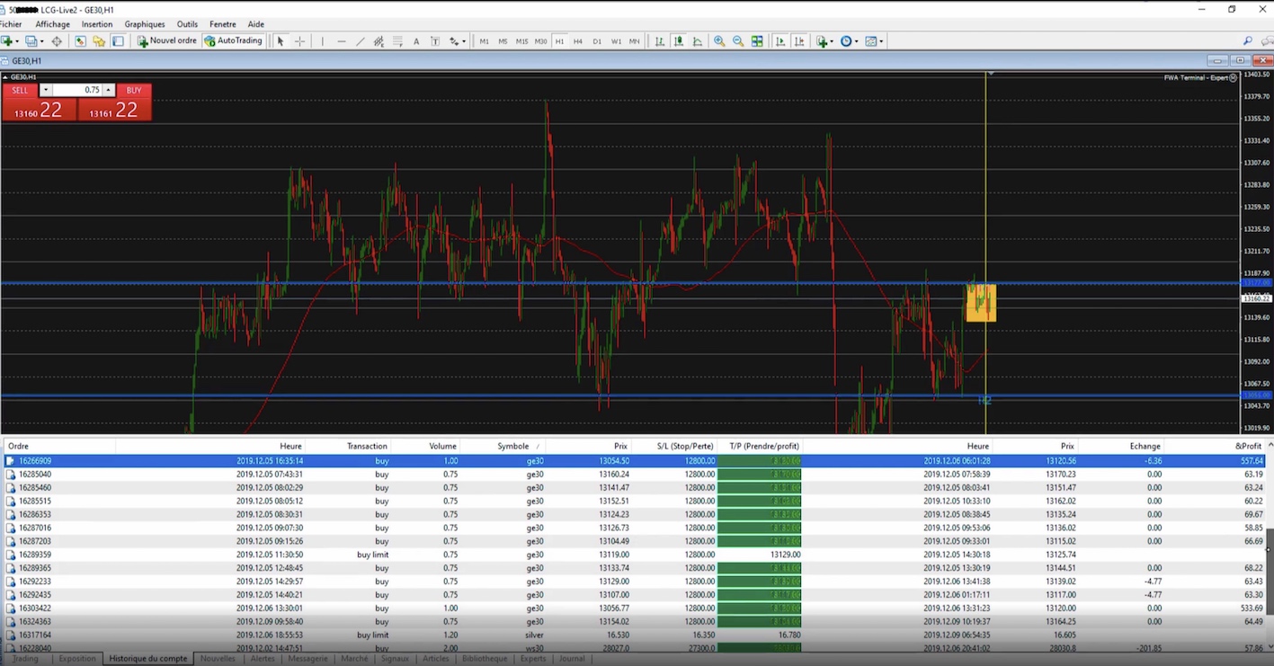
Task: Pick the horizontal line drawing tool
Action: click(341, 41)
